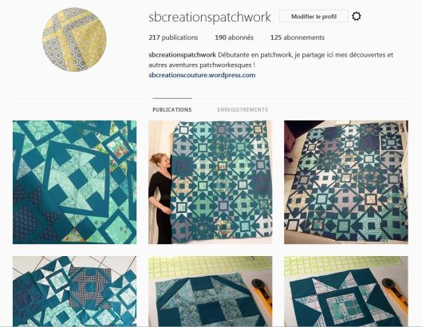This screenshot has height=327, width=422.
Task: View the 190 abonnés list
Action: [235, 37]
